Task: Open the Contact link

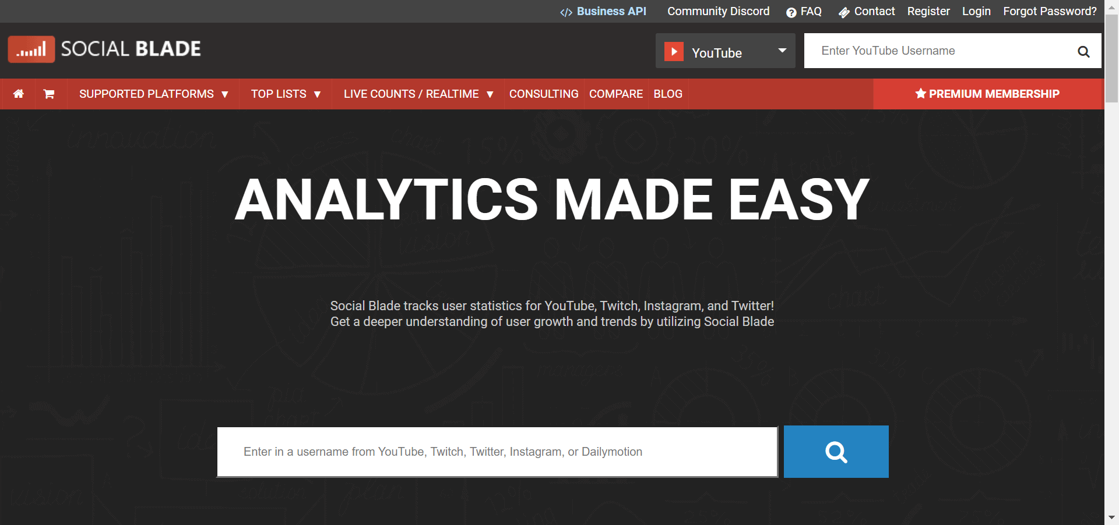Action: (867, 12)
